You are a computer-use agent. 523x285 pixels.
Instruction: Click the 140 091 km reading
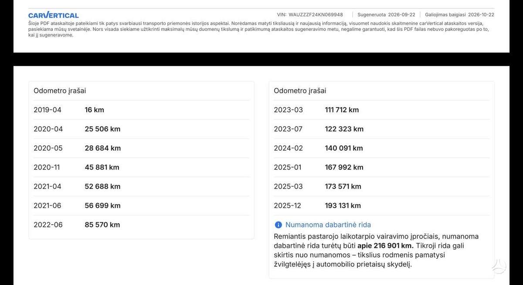click(344, 148)
